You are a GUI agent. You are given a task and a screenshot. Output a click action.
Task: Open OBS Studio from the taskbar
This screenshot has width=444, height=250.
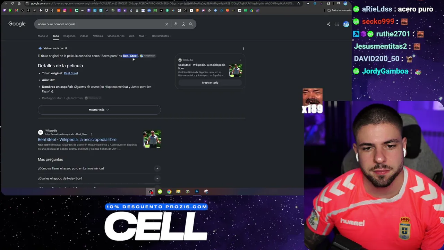[x=151, y=191]
